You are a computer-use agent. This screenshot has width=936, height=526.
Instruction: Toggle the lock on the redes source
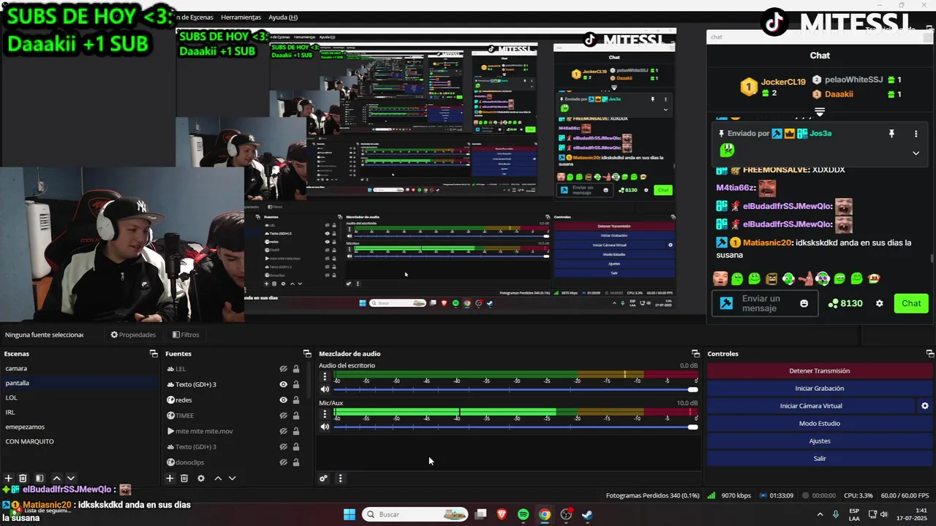pos(296,400)
